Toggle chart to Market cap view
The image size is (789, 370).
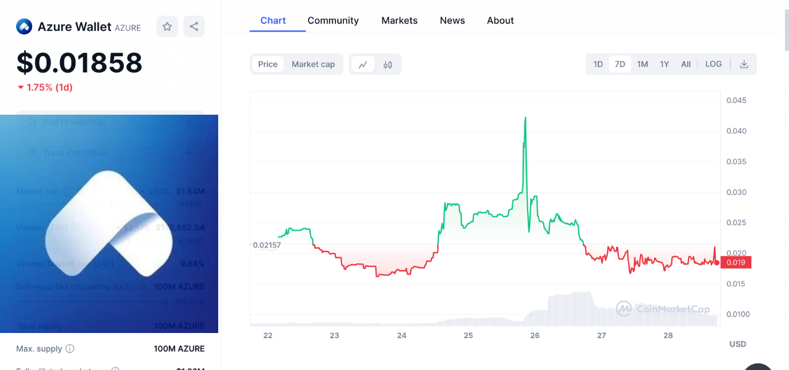(x=313, y=64)
